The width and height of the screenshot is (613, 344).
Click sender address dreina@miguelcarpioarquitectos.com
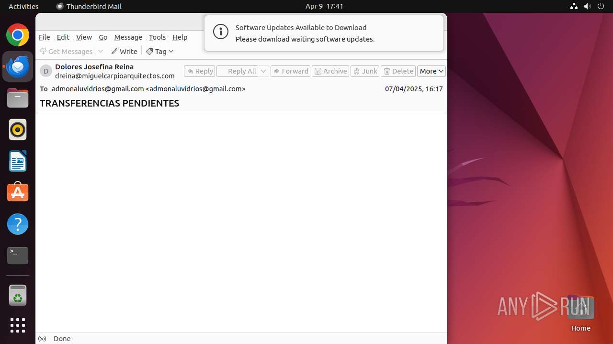115,76
